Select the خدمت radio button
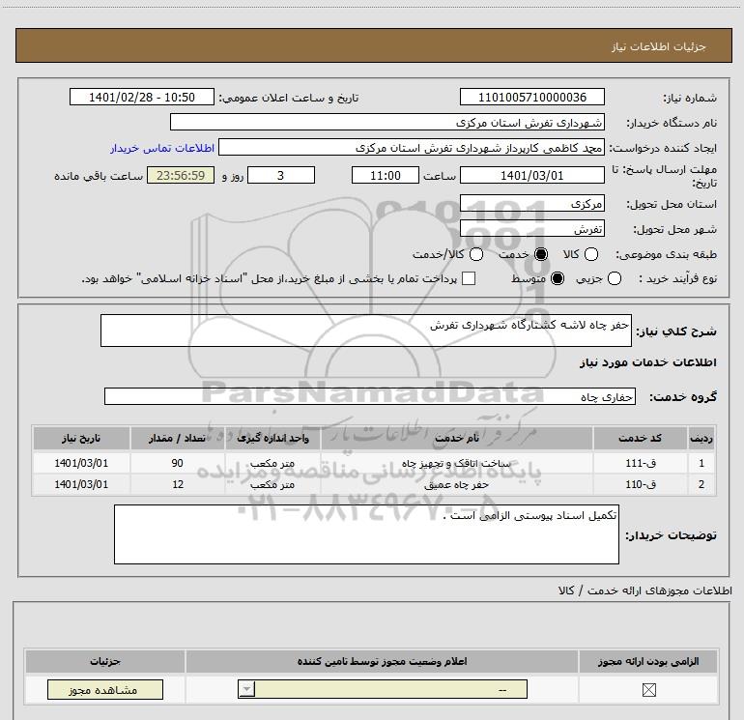The height and width of the screenshot is (720, 744). tap(541, 254)
